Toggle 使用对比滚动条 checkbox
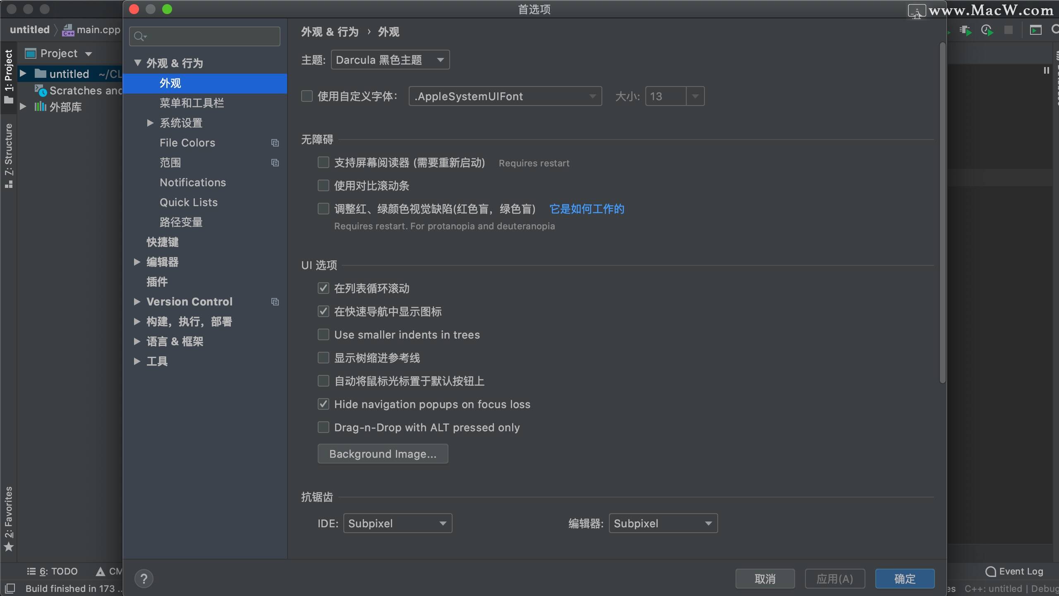This screenshot has width=1059, height=596. 323,185
